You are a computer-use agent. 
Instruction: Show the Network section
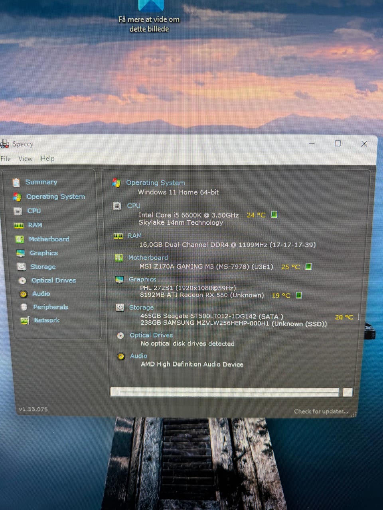coord(47,320)
